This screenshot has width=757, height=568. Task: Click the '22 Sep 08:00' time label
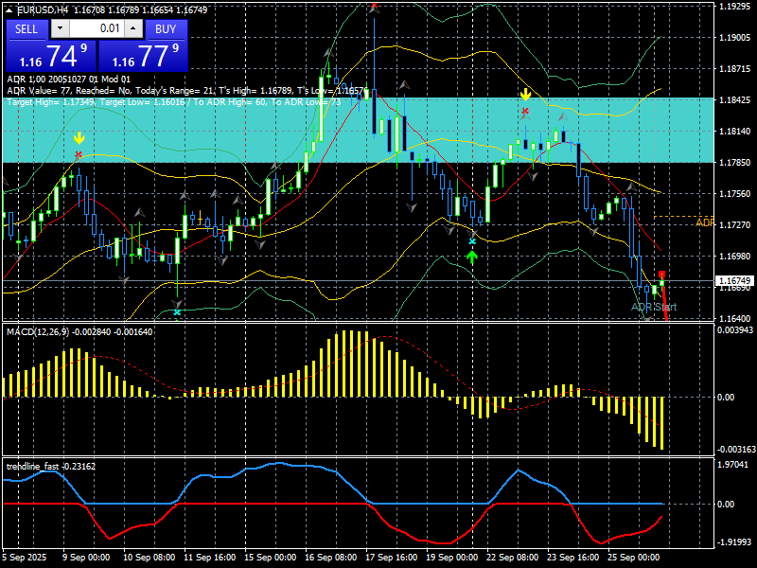pos(512,557)
